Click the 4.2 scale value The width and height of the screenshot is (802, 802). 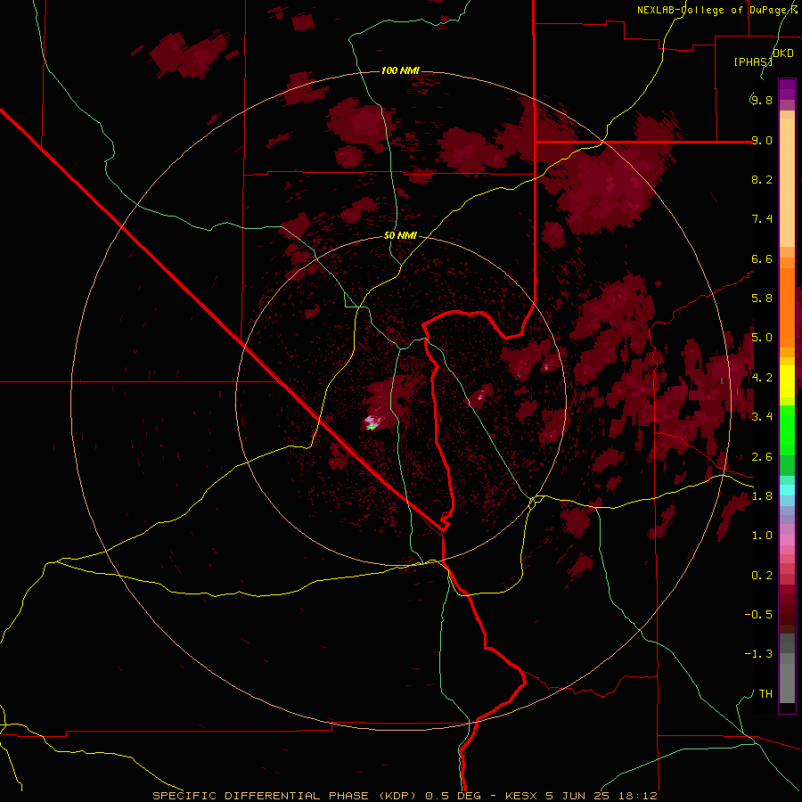pos(762,378)
